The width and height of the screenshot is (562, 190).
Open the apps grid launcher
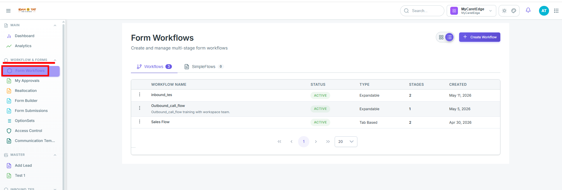556,11
